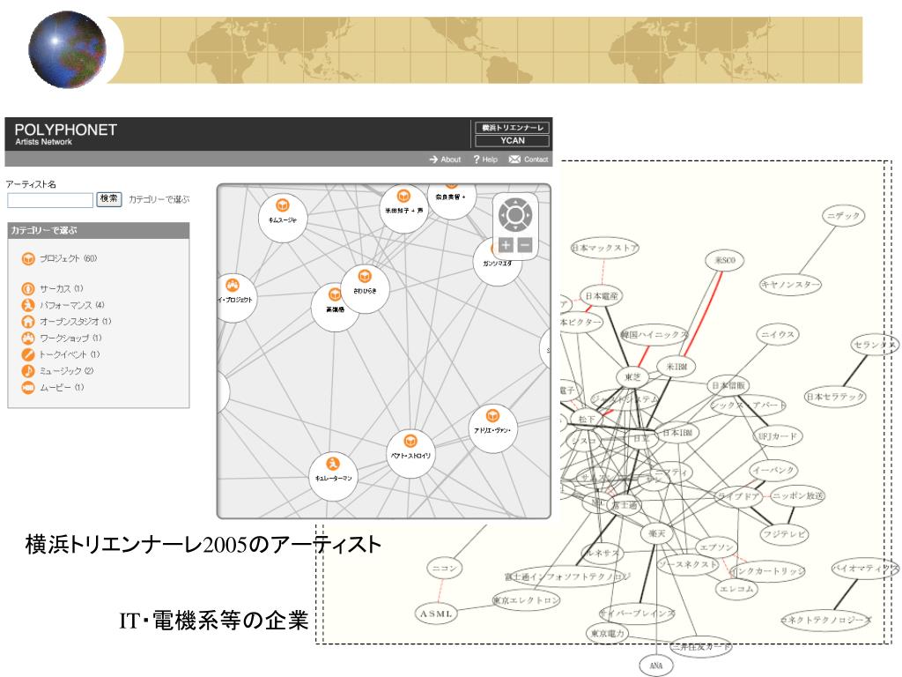The height and width of the screenshot is (677, 902).
Task: Click the カテゴリーで選ぶ panel header
Action: pos(99,230)
